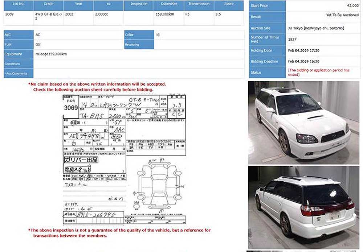
Task: Open the front view photo of the white wagon
Action: click(x=304, y=123)
